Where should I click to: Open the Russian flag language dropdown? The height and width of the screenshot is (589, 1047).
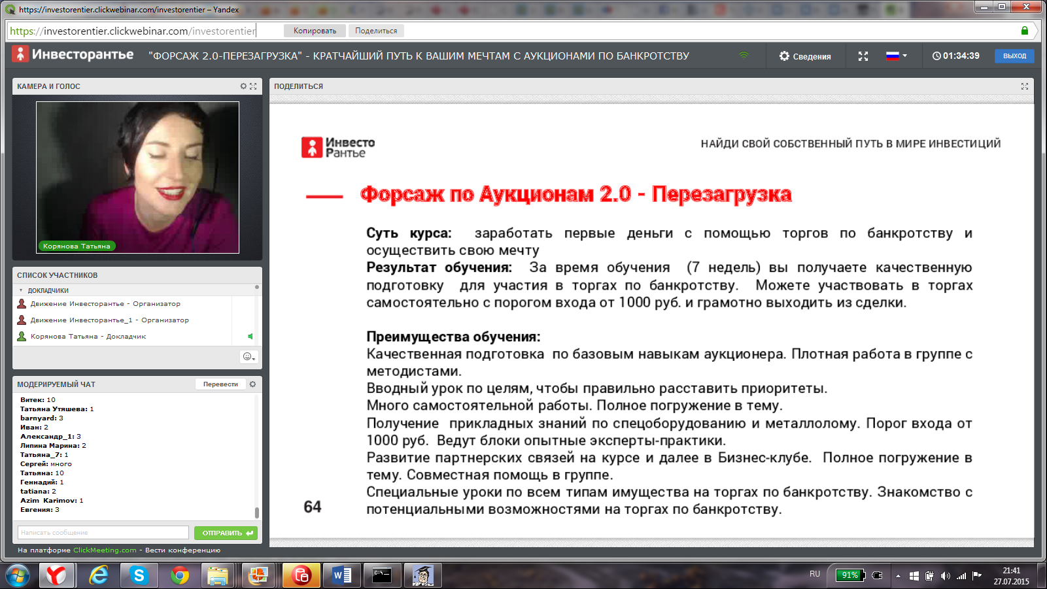[896, 56]
